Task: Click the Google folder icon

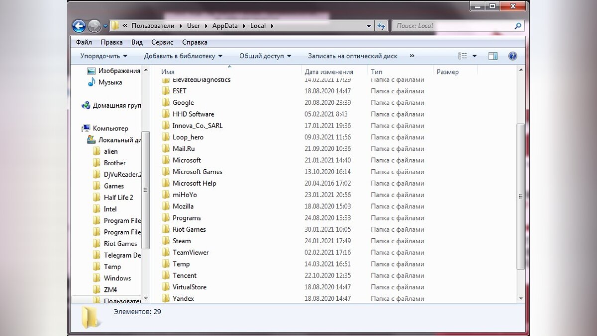Action: tap(166, 102)
